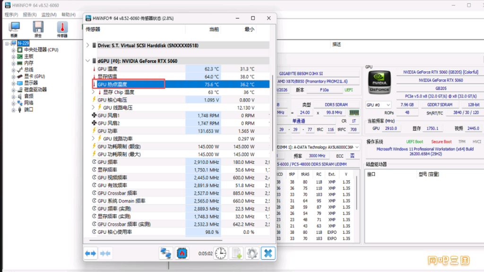Click the GPU frequency clock icon
Screen dimensions: 484x272
tap(94, 162)
